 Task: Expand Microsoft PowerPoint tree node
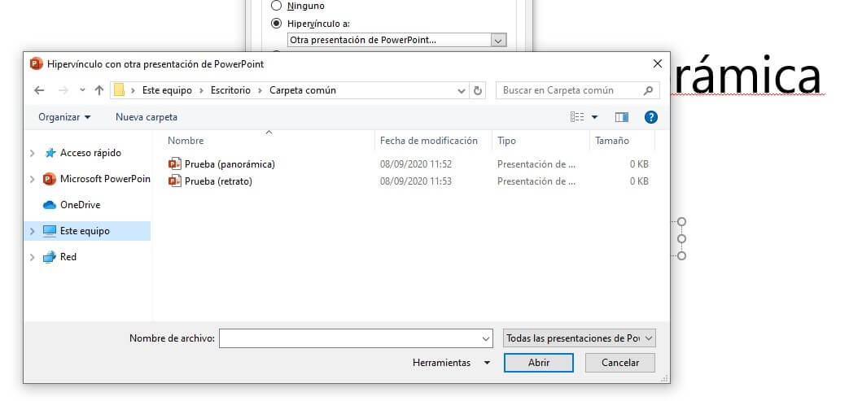click(x=33, y=179)
